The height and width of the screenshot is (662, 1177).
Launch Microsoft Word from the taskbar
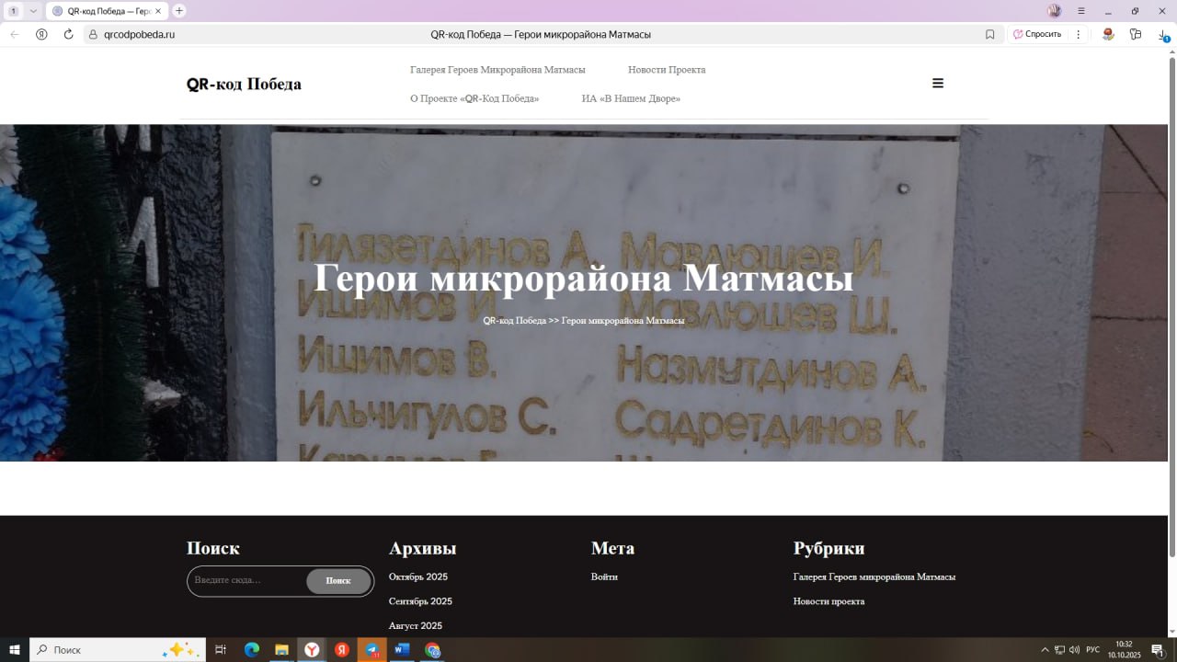[x=402, y=650]
